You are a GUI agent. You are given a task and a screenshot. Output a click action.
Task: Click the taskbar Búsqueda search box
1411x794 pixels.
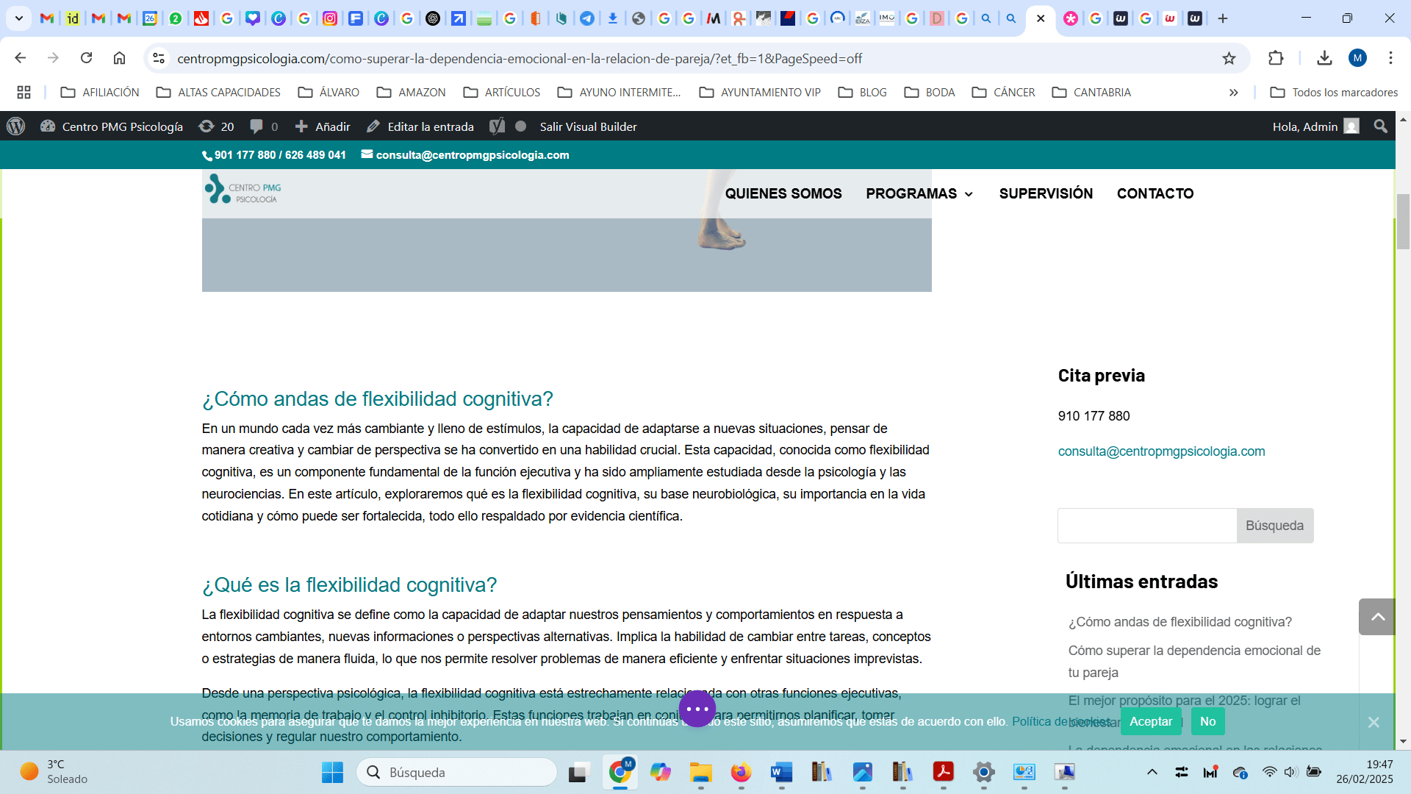tap(456, 772)
